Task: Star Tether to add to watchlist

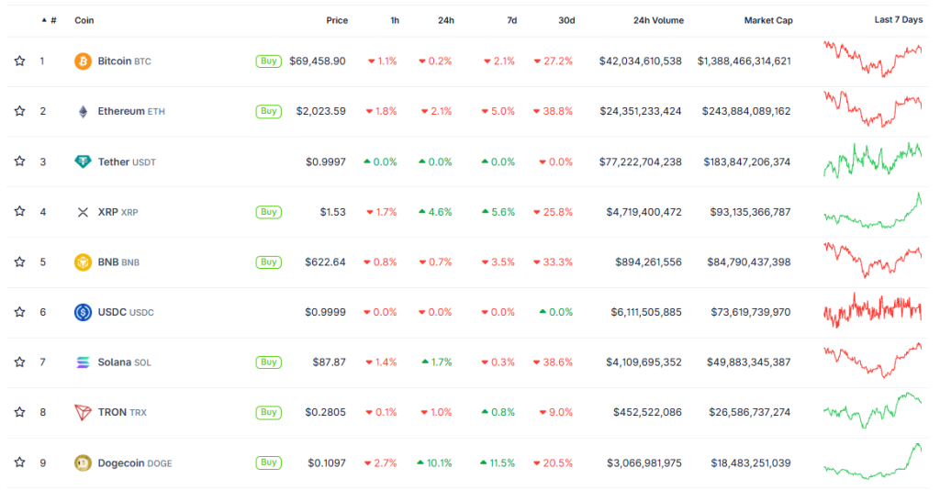Action: (19, 161)
